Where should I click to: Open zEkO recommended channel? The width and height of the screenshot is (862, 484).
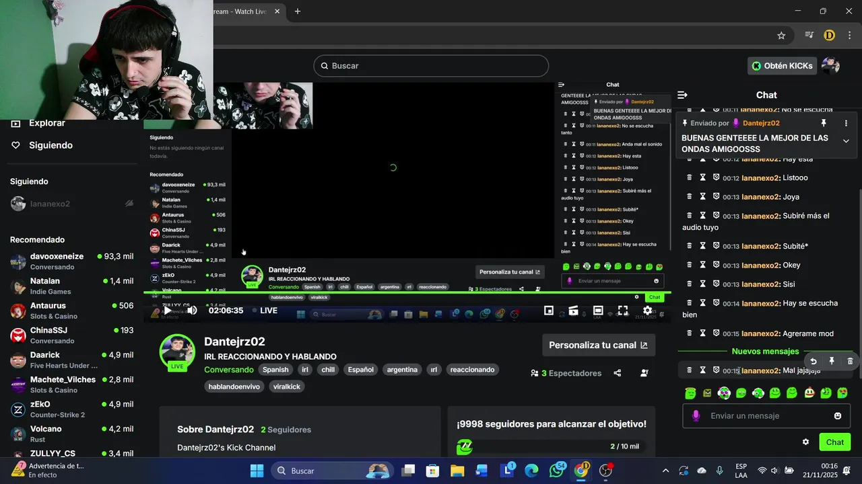[x=71, y=409]
